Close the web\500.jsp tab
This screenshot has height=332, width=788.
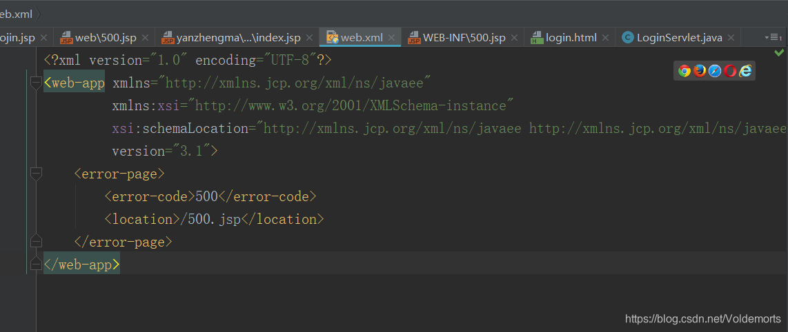coord(145,38)
